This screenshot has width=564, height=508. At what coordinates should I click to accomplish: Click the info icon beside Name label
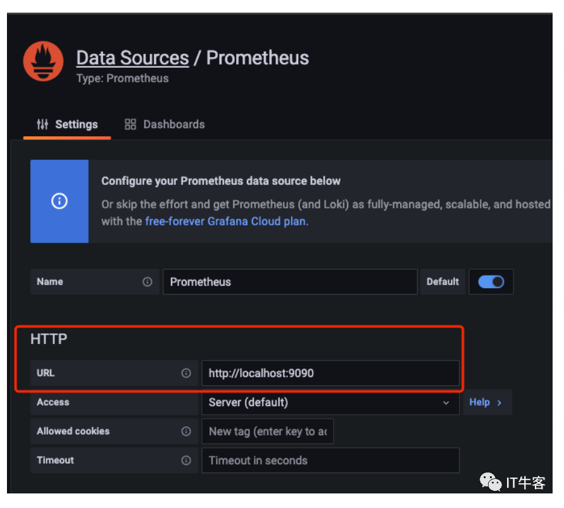(147, 282)
